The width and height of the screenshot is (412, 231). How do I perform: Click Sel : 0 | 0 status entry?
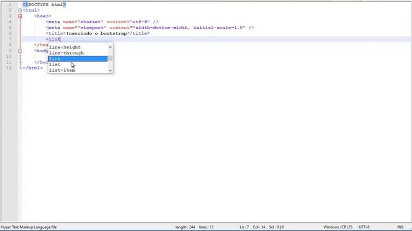pyautogui.click(x=276, y=227)
